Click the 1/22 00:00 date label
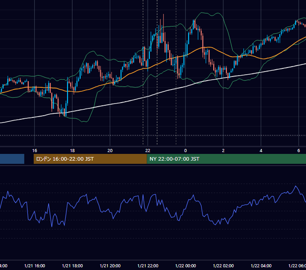 [185, 265]
